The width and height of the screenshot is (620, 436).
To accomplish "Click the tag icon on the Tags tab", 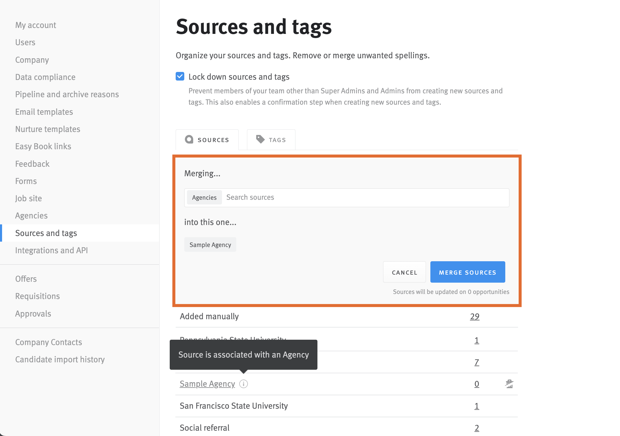I will (x=260, y=139).
